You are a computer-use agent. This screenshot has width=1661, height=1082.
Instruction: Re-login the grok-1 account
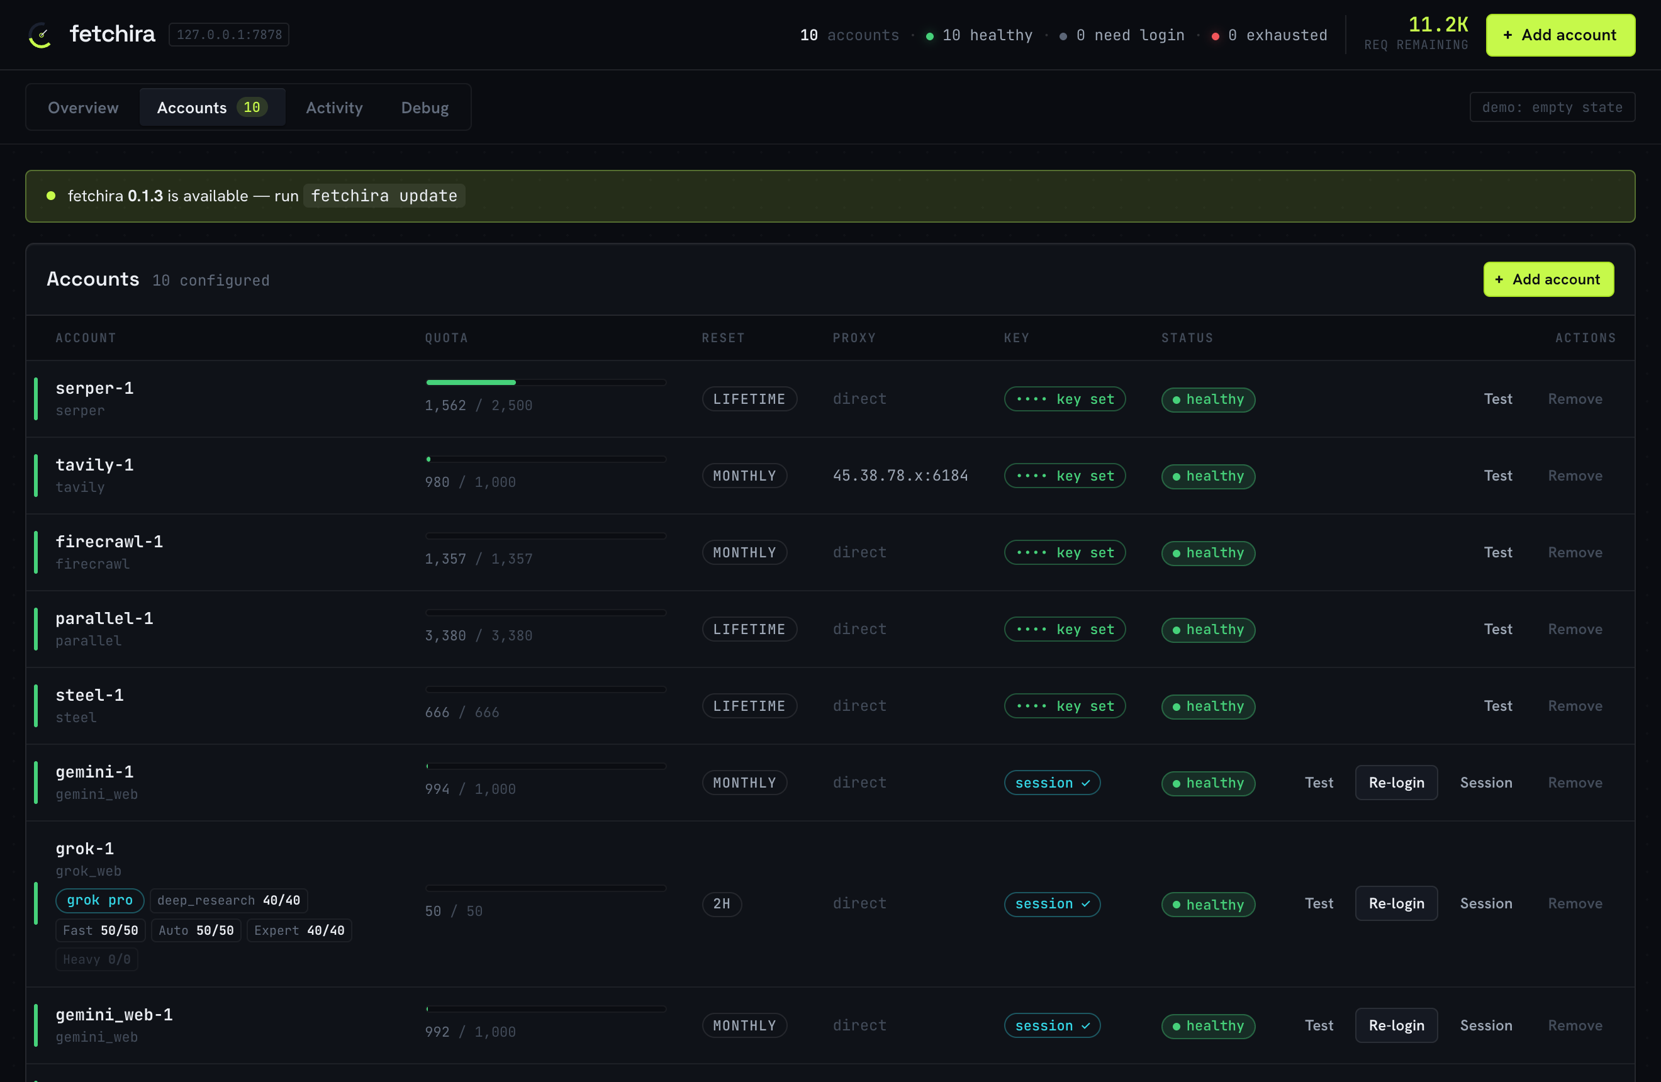click(x=1395, y=903)
